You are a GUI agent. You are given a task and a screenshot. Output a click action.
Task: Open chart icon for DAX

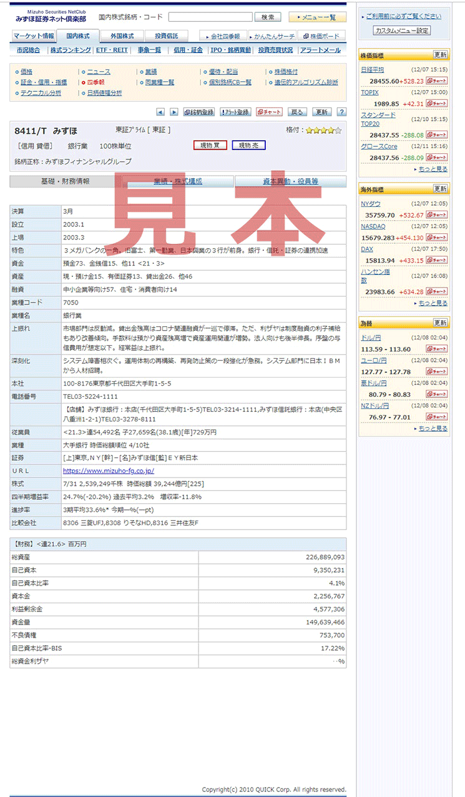click(437, 260)
